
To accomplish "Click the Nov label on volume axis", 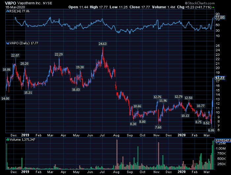I will [156, 172].
